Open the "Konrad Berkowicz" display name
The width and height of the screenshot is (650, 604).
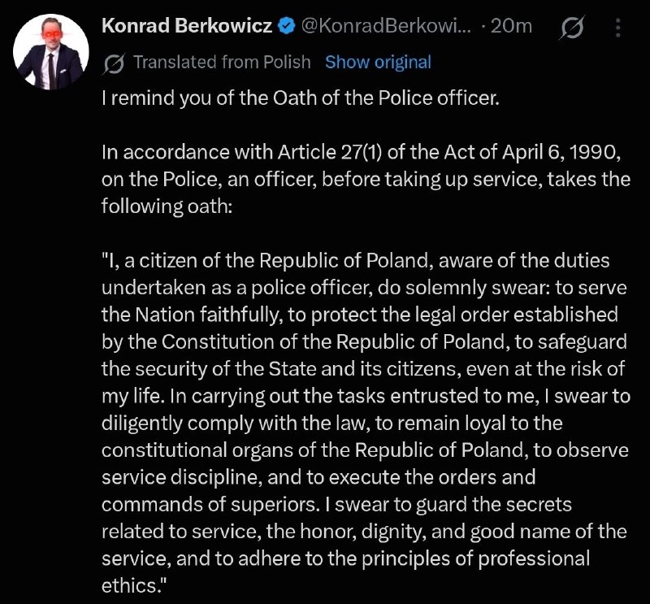[187, 26]
